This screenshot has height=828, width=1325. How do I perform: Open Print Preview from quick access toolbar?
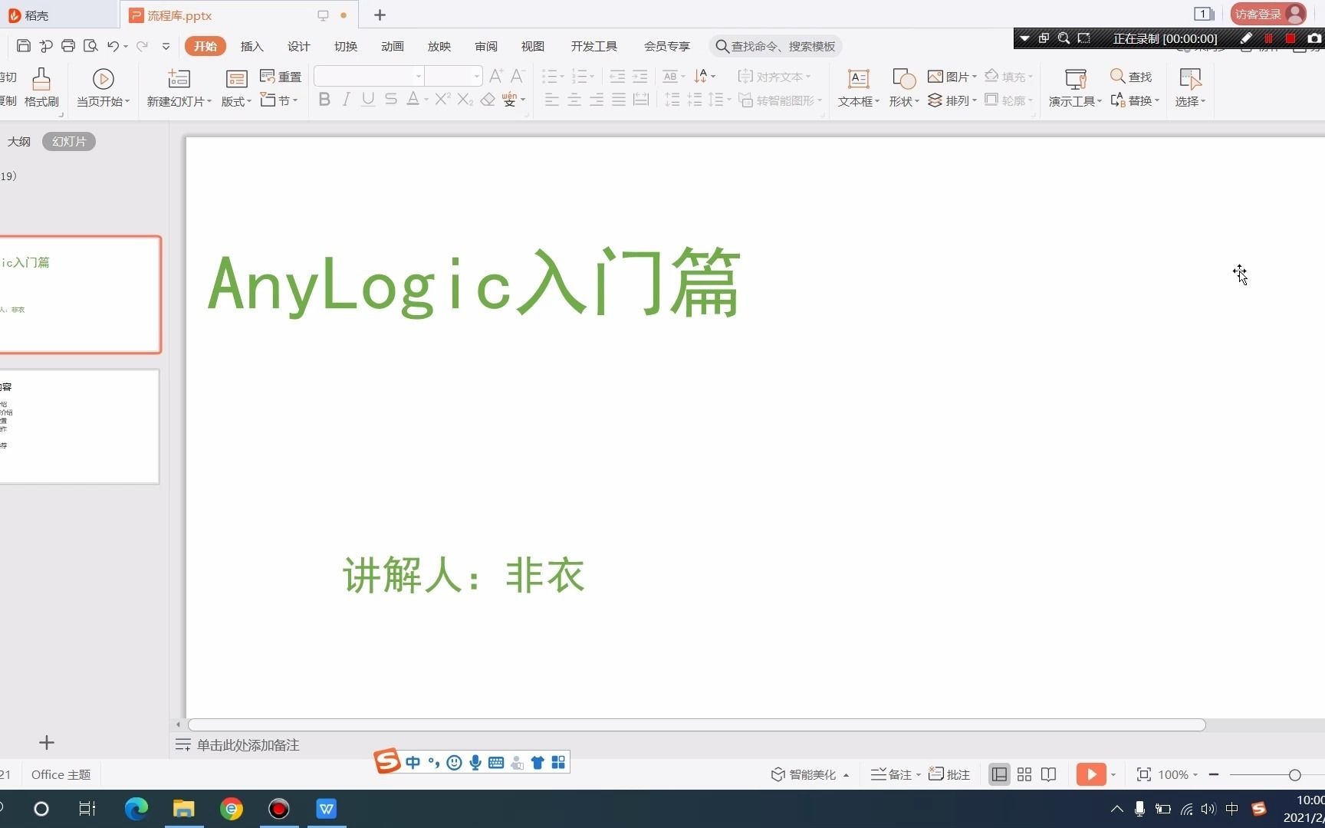90,46
